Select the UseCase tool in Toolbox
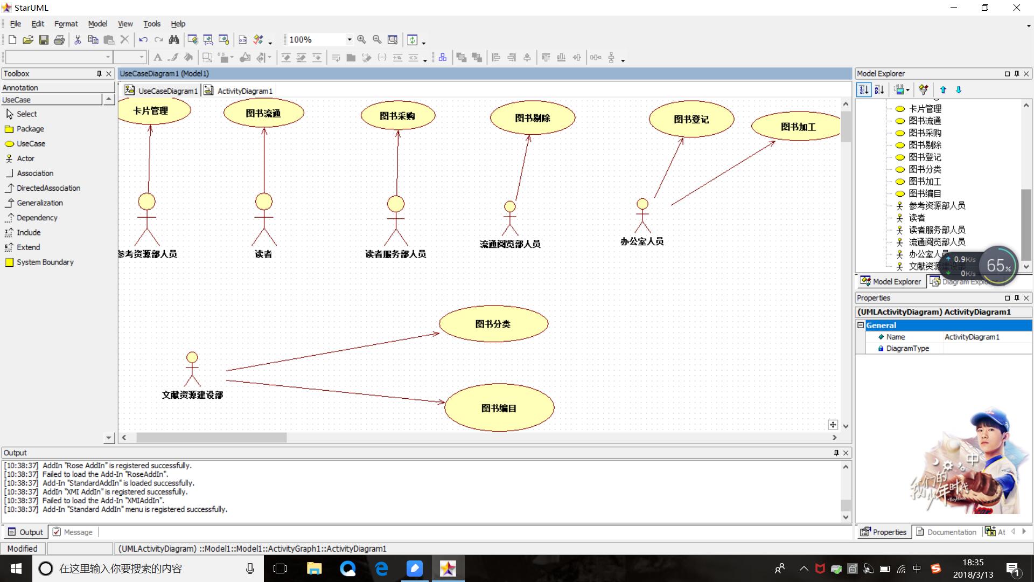Viewport: 1034px width, 582px height. (31, 144)
